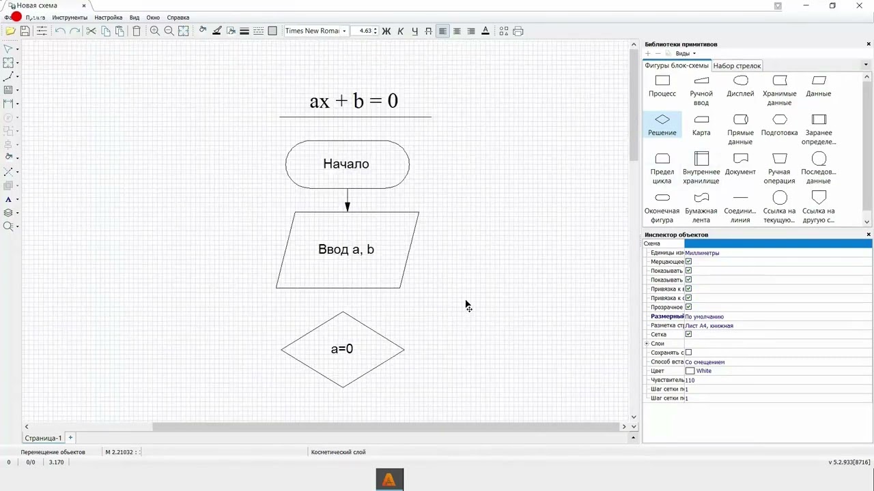This screenshot has height=491, width=874.
Task: Apply italic formatting (К)
Action: pos(400,31)
